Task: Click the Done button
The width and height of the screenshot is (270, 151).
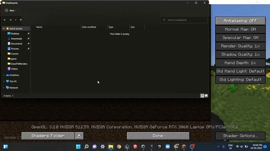Action: [x=158, y=136]
